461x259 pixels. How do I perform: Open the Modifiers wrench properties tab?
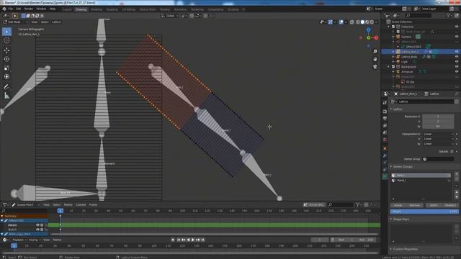coord(385,155)
